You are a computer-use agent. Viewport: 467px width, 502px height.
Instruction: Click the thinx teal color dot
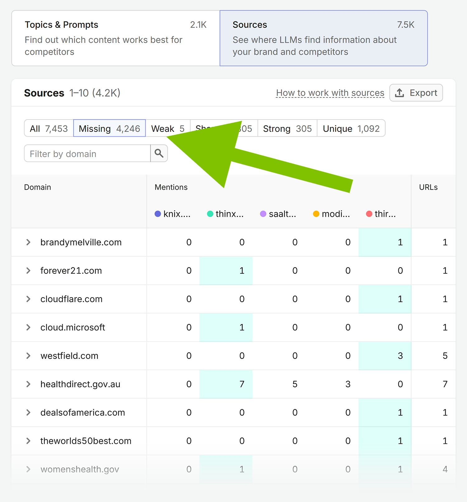point(210,214)
